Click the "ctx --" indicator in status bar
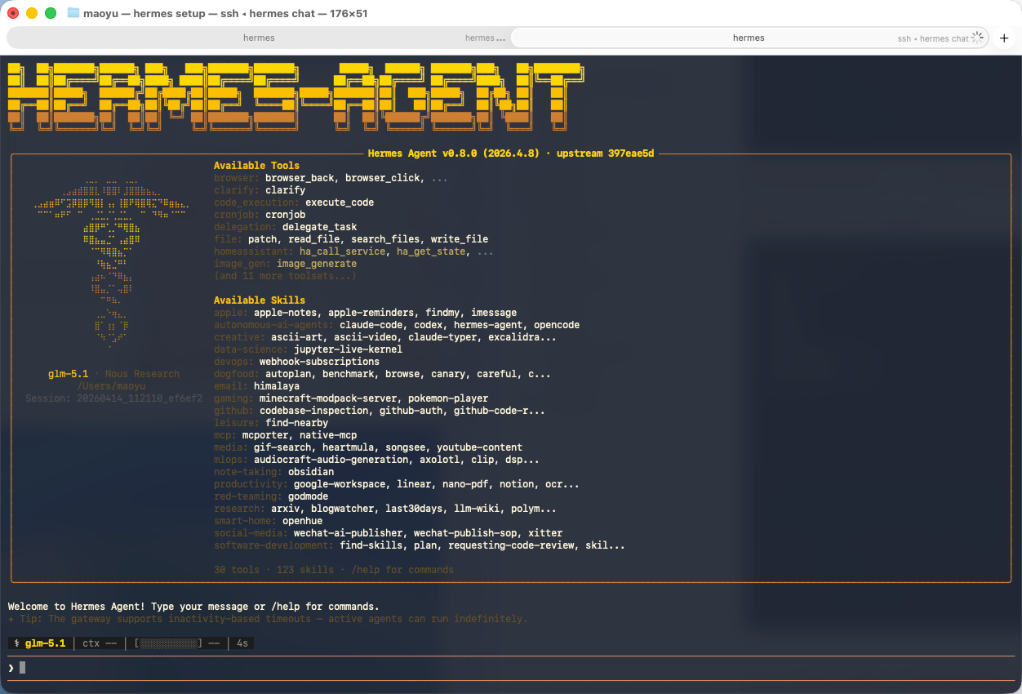The image size is (1022, 694). (x=100, y=643)
